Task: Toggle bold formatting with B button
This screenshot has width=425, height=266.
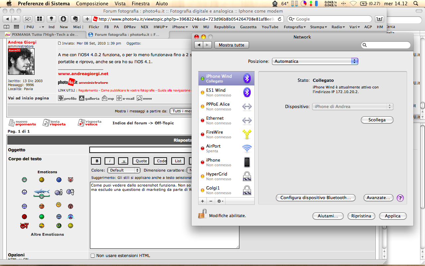Action: (x=96, y=161)
